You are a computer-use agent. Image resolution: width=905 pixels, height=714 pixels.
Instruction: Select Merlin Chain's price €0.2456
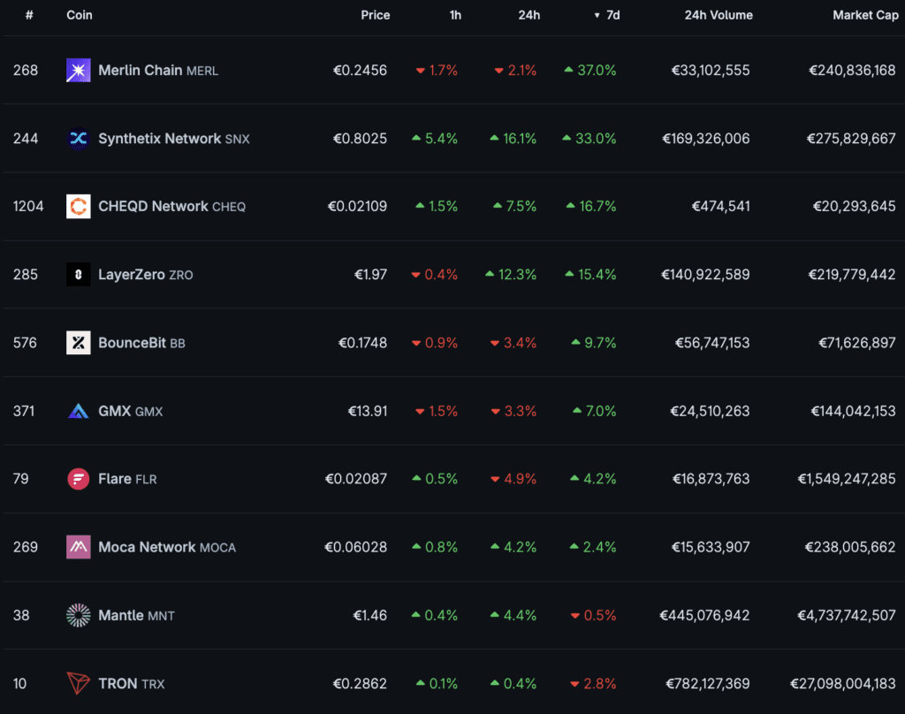(361, 71)
